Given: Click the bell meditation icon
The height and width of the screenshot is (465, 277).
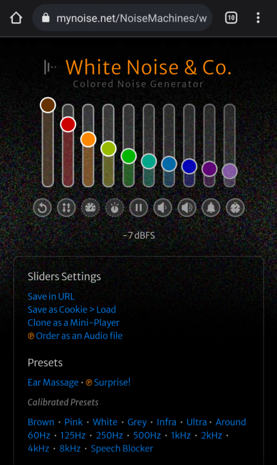Looking at the screenshot, I should [x=211, y=207].
